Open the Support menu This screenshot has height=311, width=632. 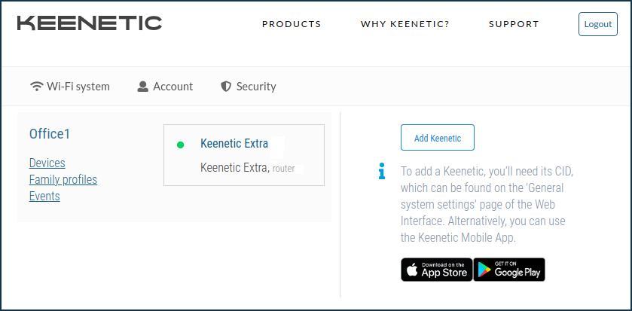click(x=514, y=24)
